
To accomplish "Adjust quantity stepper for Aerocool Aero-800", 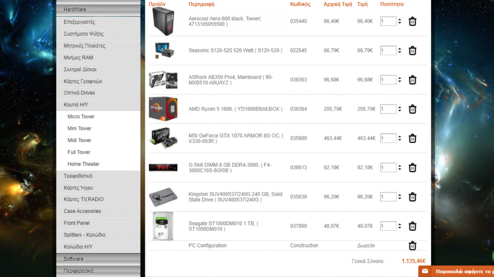I will (x=399, y=21).
